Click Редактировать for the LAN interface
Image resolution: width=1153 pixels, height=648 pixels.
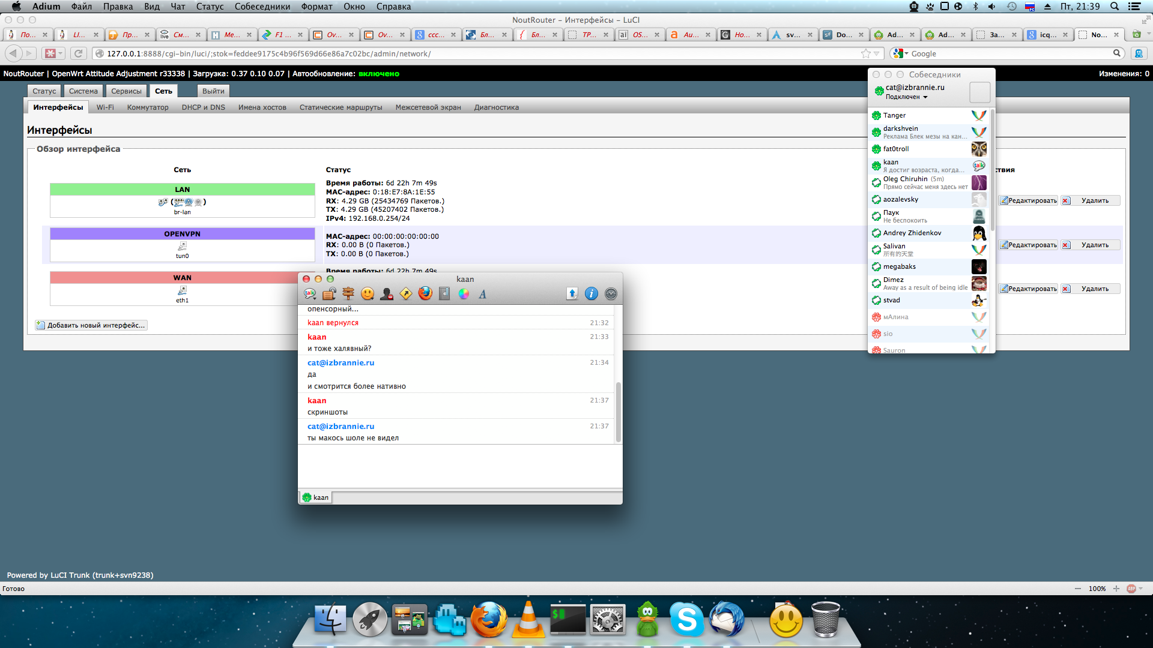point(1028,200)
